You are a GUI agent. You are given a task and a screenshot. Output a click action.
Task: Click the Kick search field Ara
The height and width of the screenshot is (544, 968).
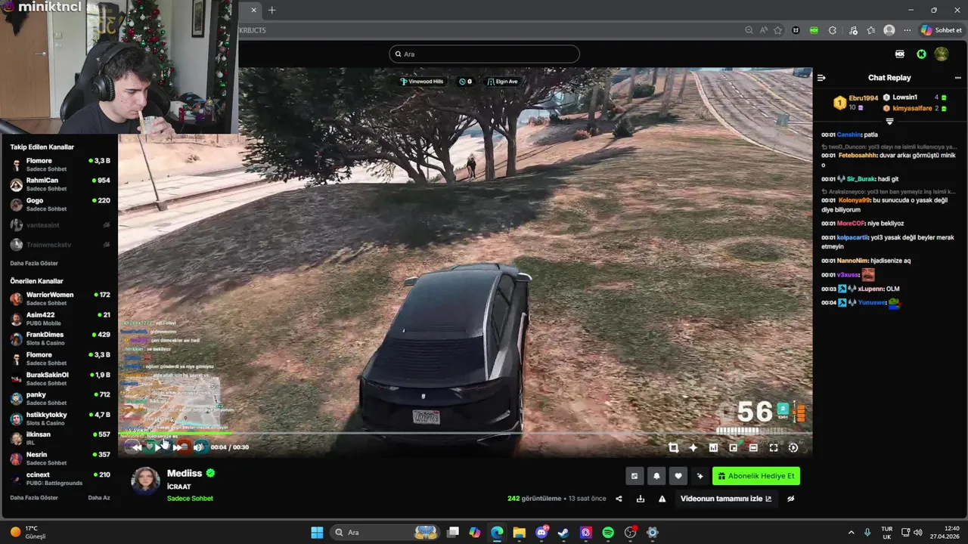(484, 54)
